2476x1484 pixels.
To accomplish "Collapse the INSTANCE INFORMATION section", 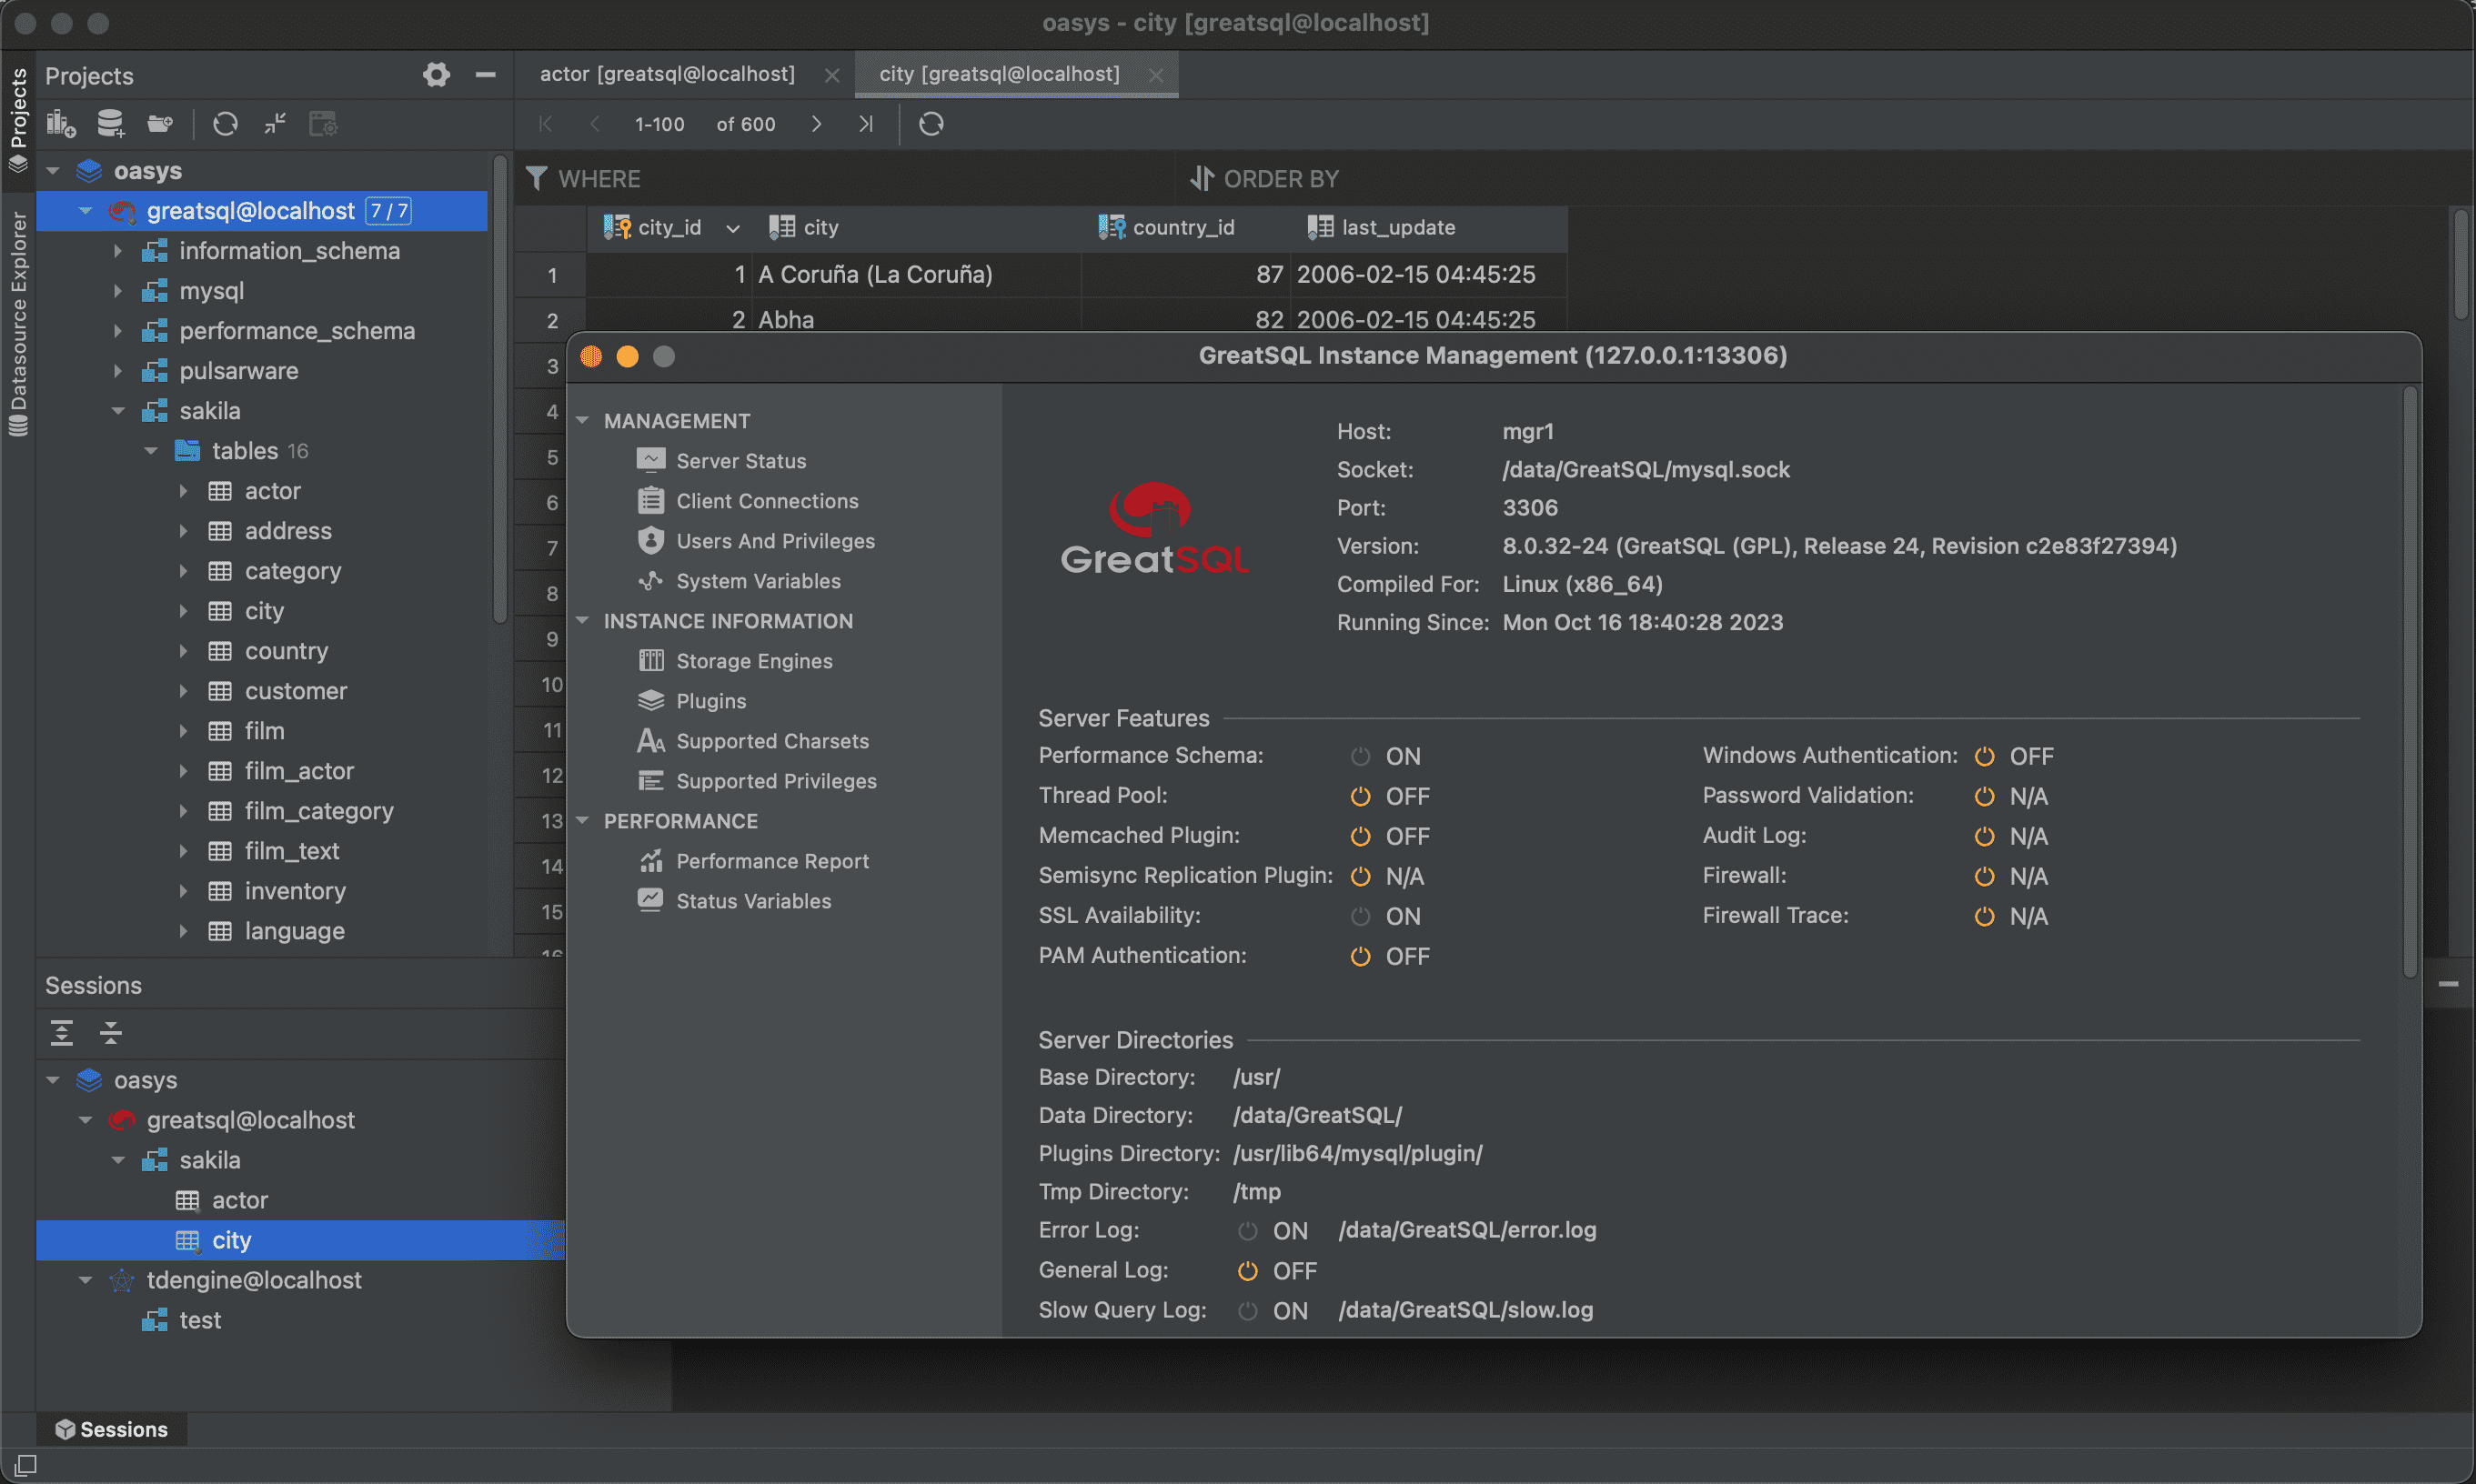I will coord(582,621).
